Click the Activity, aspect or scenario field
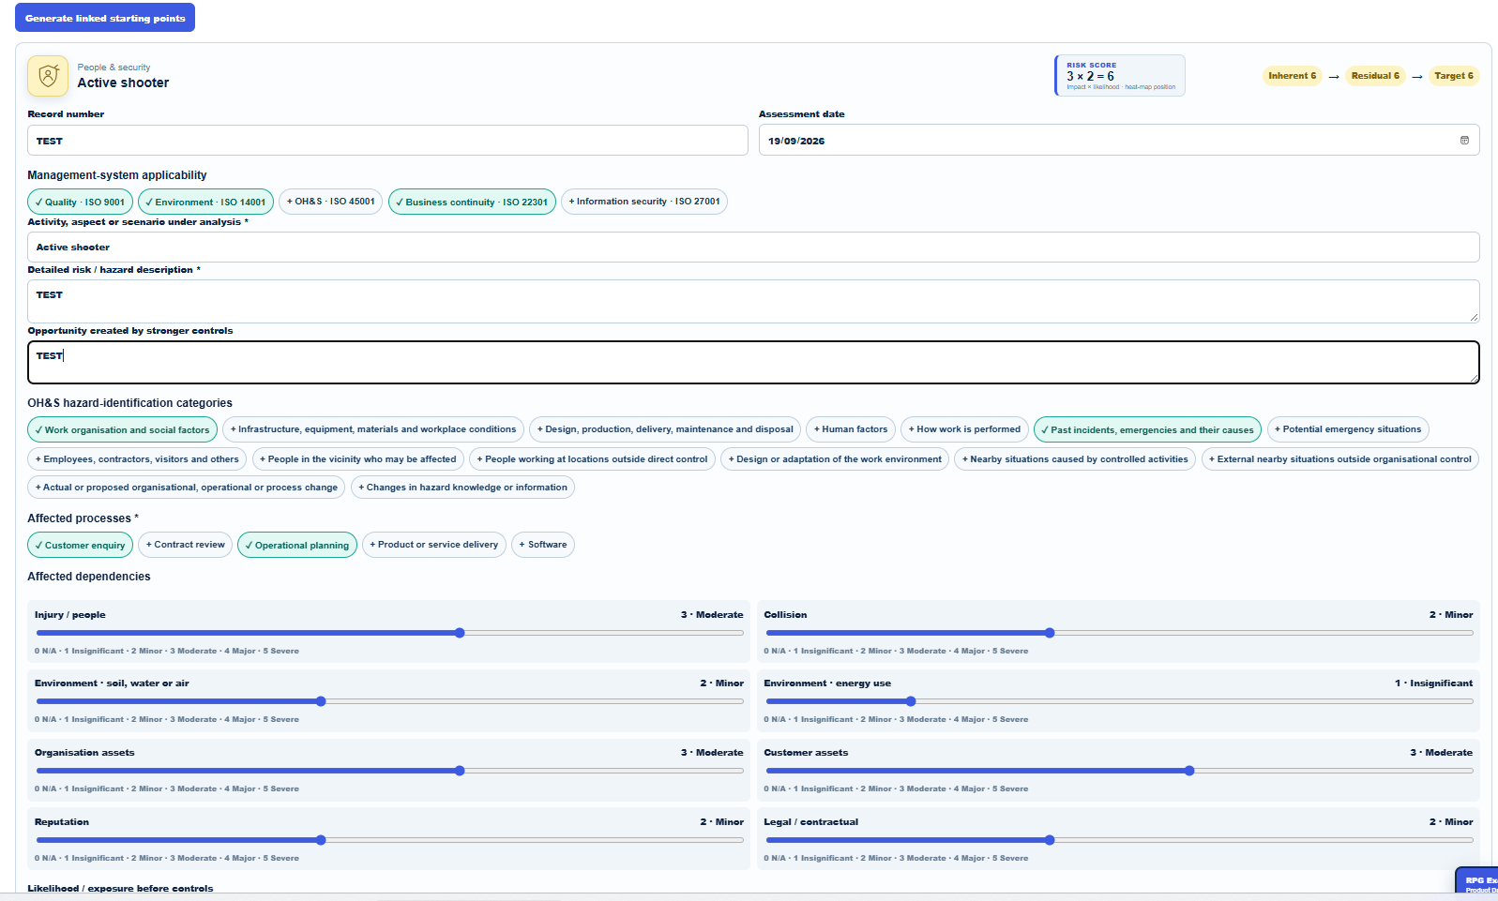Viewport: 1498px width, 901px height. tap(753, 248)
